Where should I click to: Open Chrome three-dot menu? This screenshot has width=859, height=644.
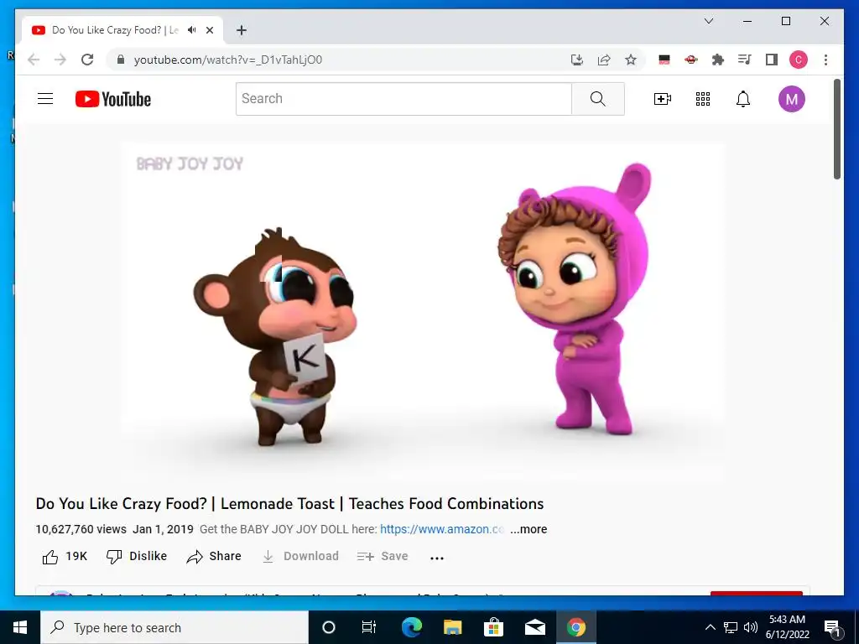(x=825, y=60)
